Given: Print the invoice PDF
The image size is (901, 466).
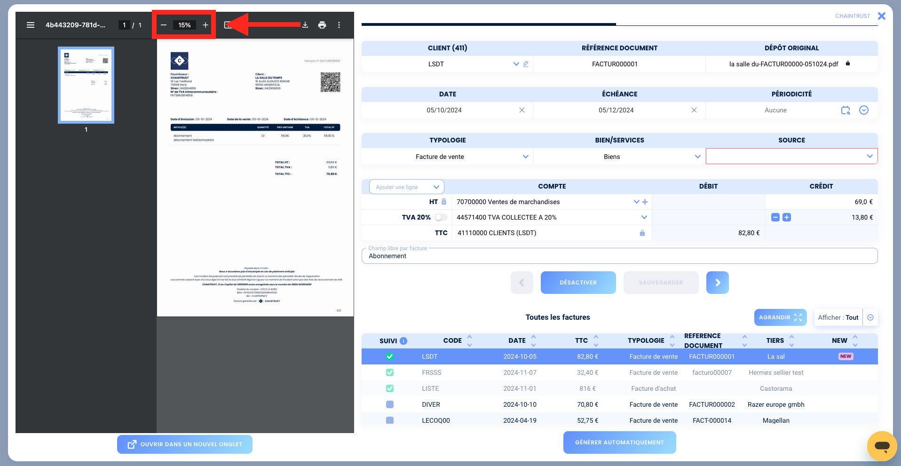Looking at the screenshot, I should (x=322, y=25).
